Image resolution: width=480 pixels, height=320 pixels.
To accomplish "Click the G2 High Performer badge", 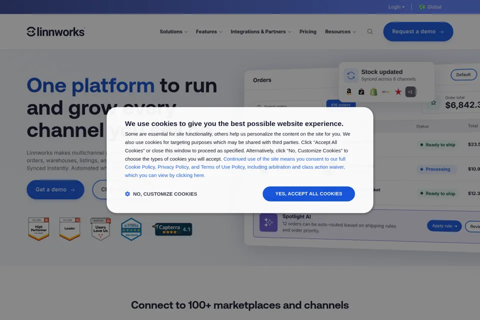I will pyautogui.click(x=38, y=229).
